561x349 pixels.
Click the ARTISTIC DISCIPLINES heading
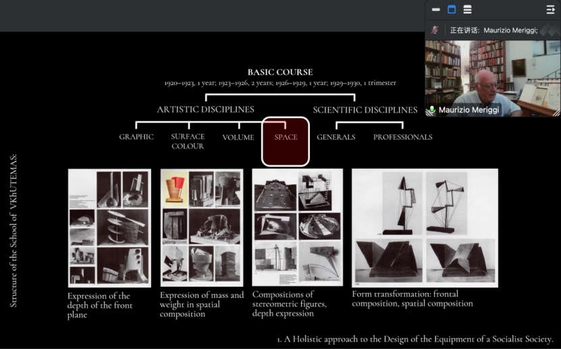(x=206, y=109)
